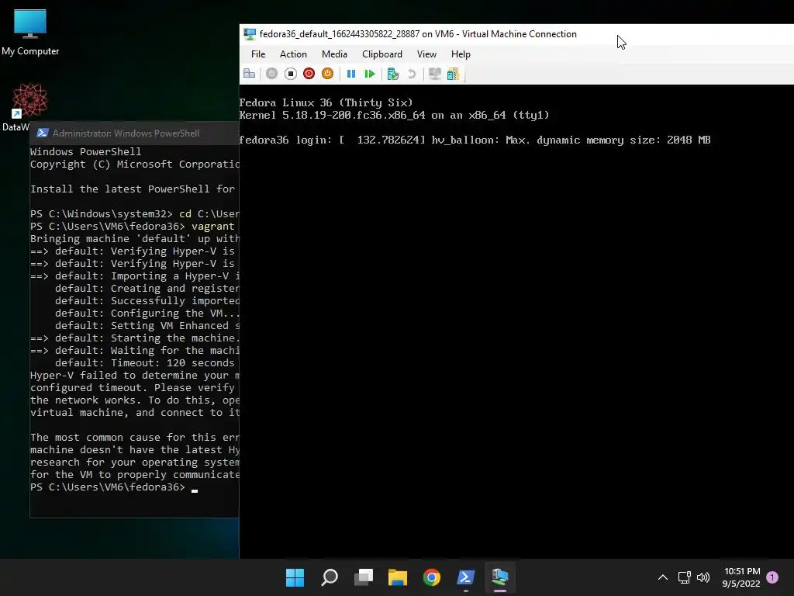Open the Media menu
This screenshot has width=794, height=596.
point(334,54)
